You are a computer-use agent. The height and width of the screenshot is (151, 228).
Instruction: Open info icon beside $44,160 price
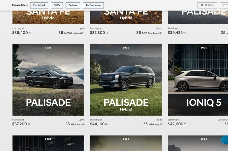tap(106, 124)
